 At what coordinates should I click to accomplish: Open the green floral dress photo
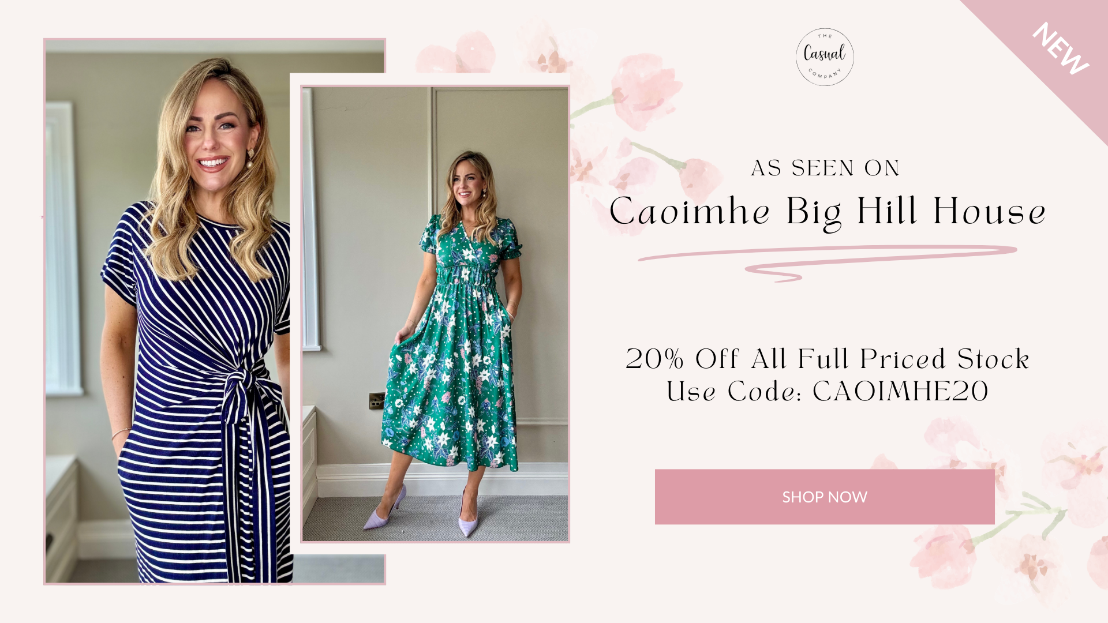click(435, 314)
